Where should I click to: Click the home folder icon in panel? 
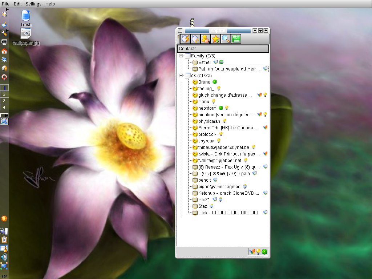point(4,51)
